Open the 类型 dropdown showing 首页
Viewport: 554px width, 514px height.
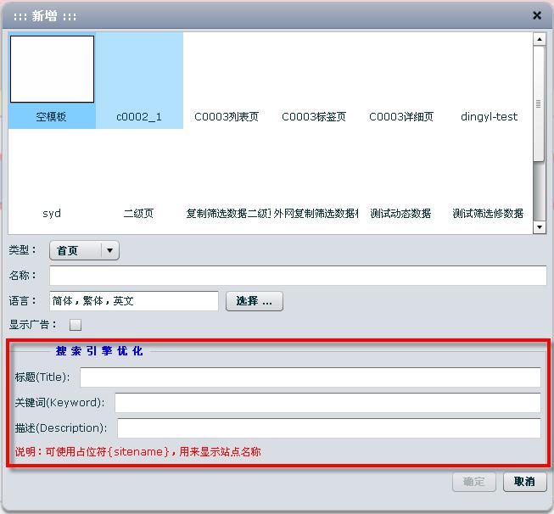click(x=85, y=251)
